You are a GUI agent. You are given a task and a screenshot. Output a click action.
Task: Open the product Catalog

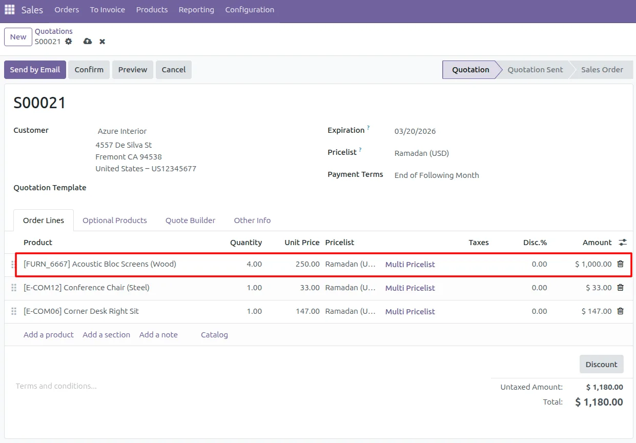point(214,335)
